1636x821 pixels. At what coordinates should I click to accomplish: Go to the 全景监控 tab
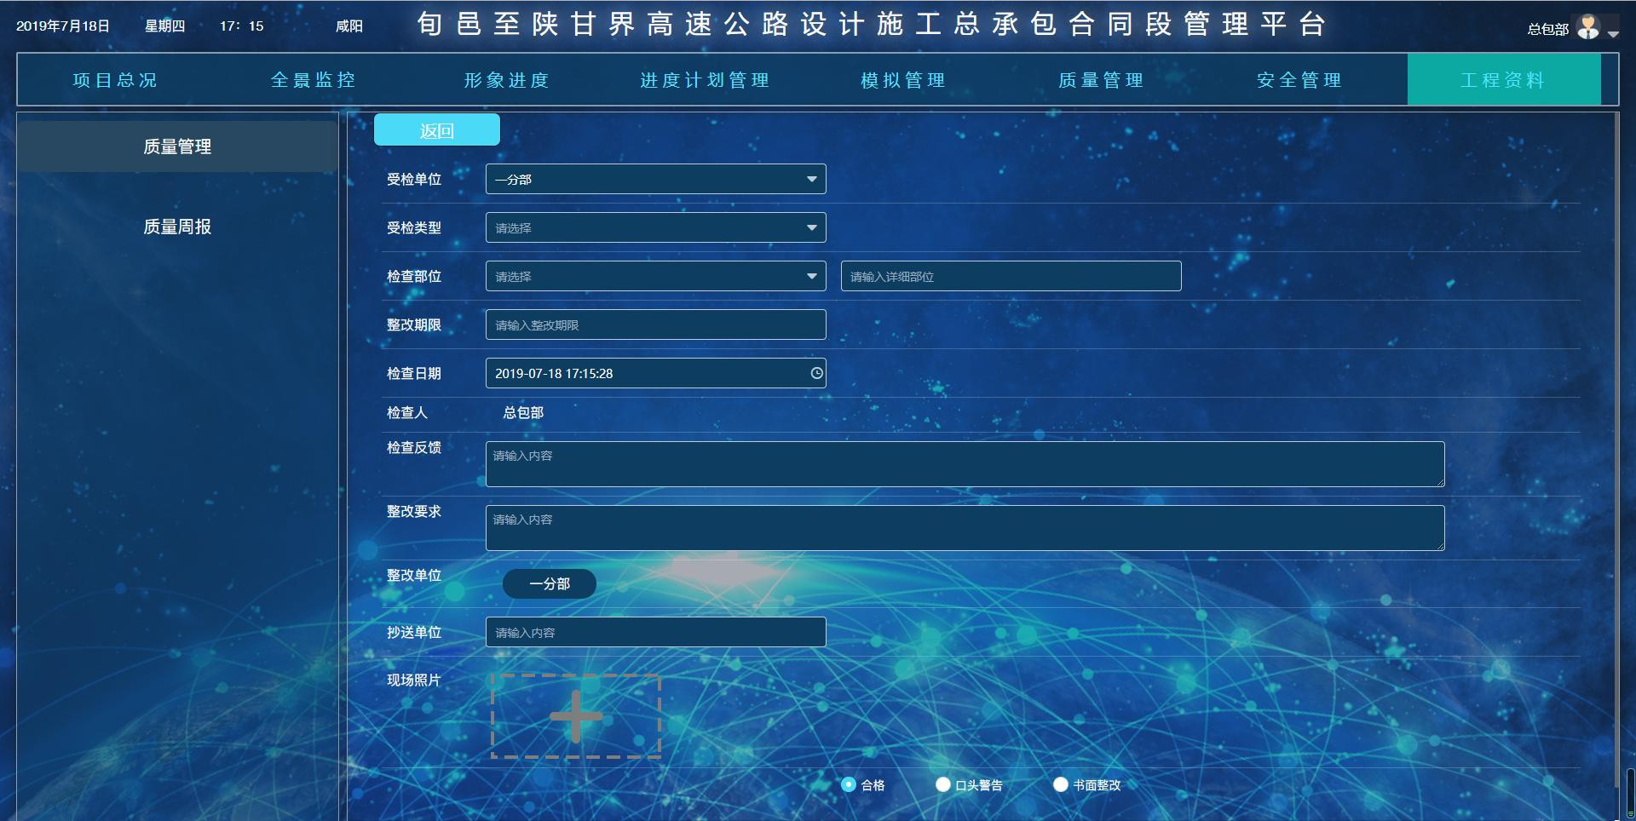[313, 80]
